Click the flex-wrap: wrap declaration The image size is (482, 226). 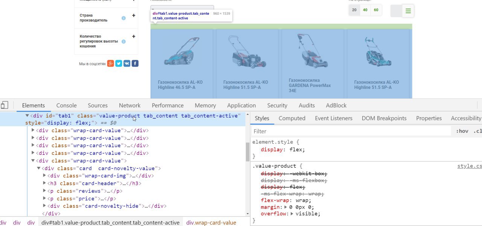pyautogui.click(x=286, y=200)
